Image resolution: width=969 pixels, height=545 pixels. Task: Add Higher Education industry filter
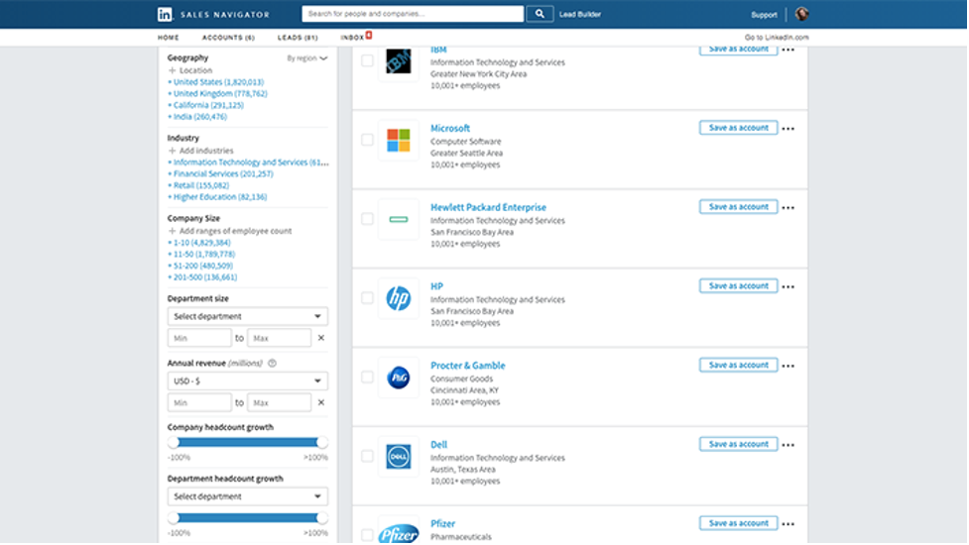217,197
